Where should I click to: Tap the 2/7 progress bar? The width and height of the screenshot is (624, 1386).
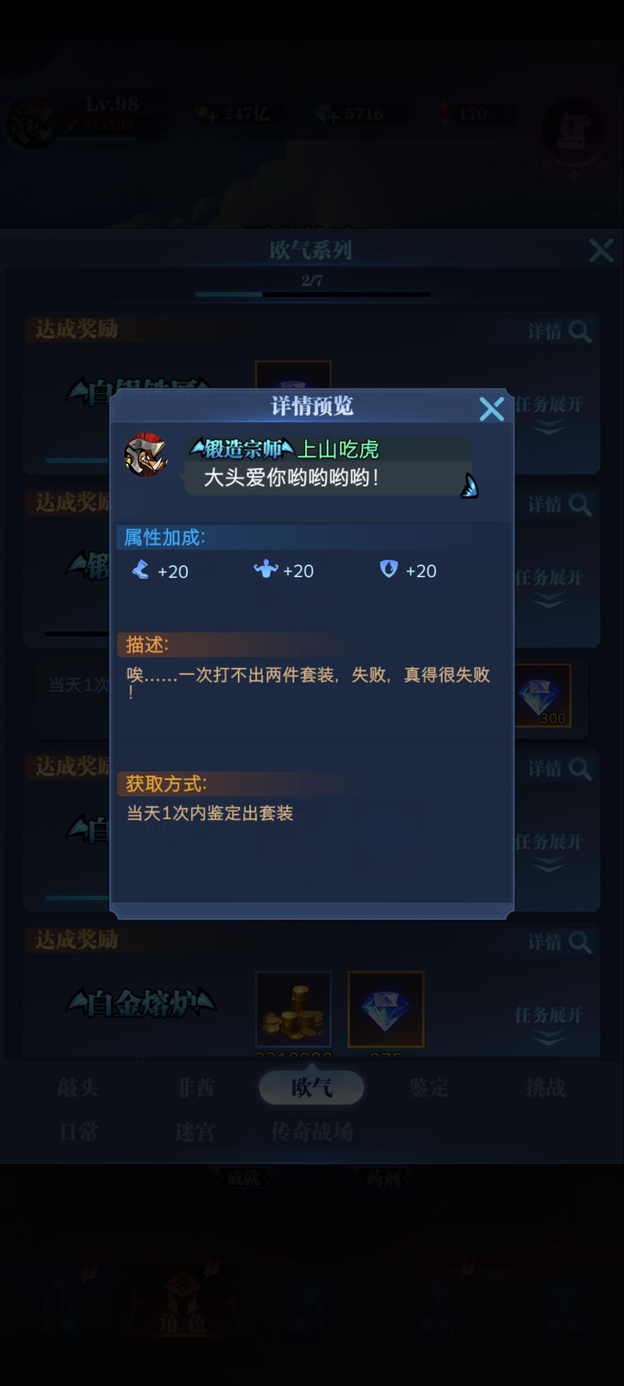313,294
